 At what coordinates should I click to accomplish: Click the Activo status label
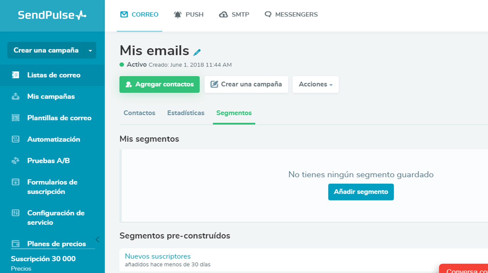point(137,65)
